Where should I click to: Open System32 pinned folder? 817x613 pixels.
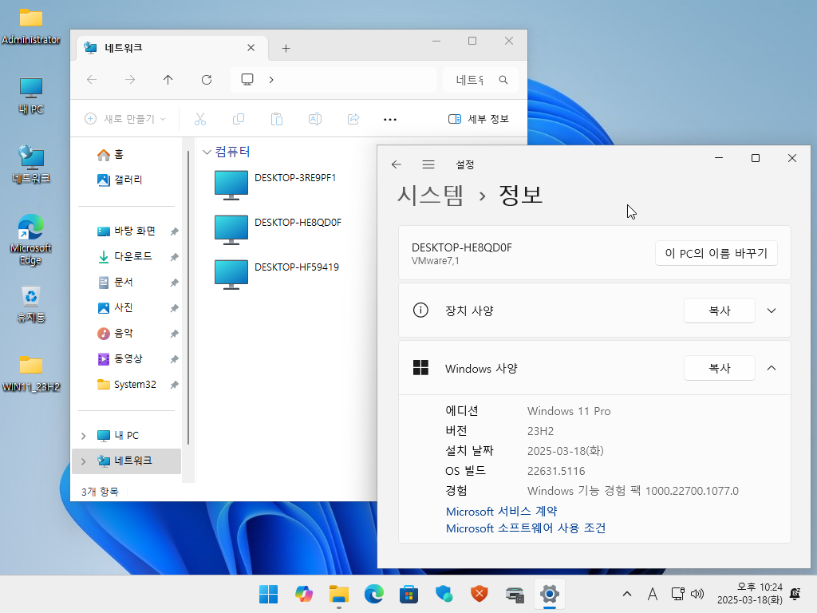(x=127, y=385)
